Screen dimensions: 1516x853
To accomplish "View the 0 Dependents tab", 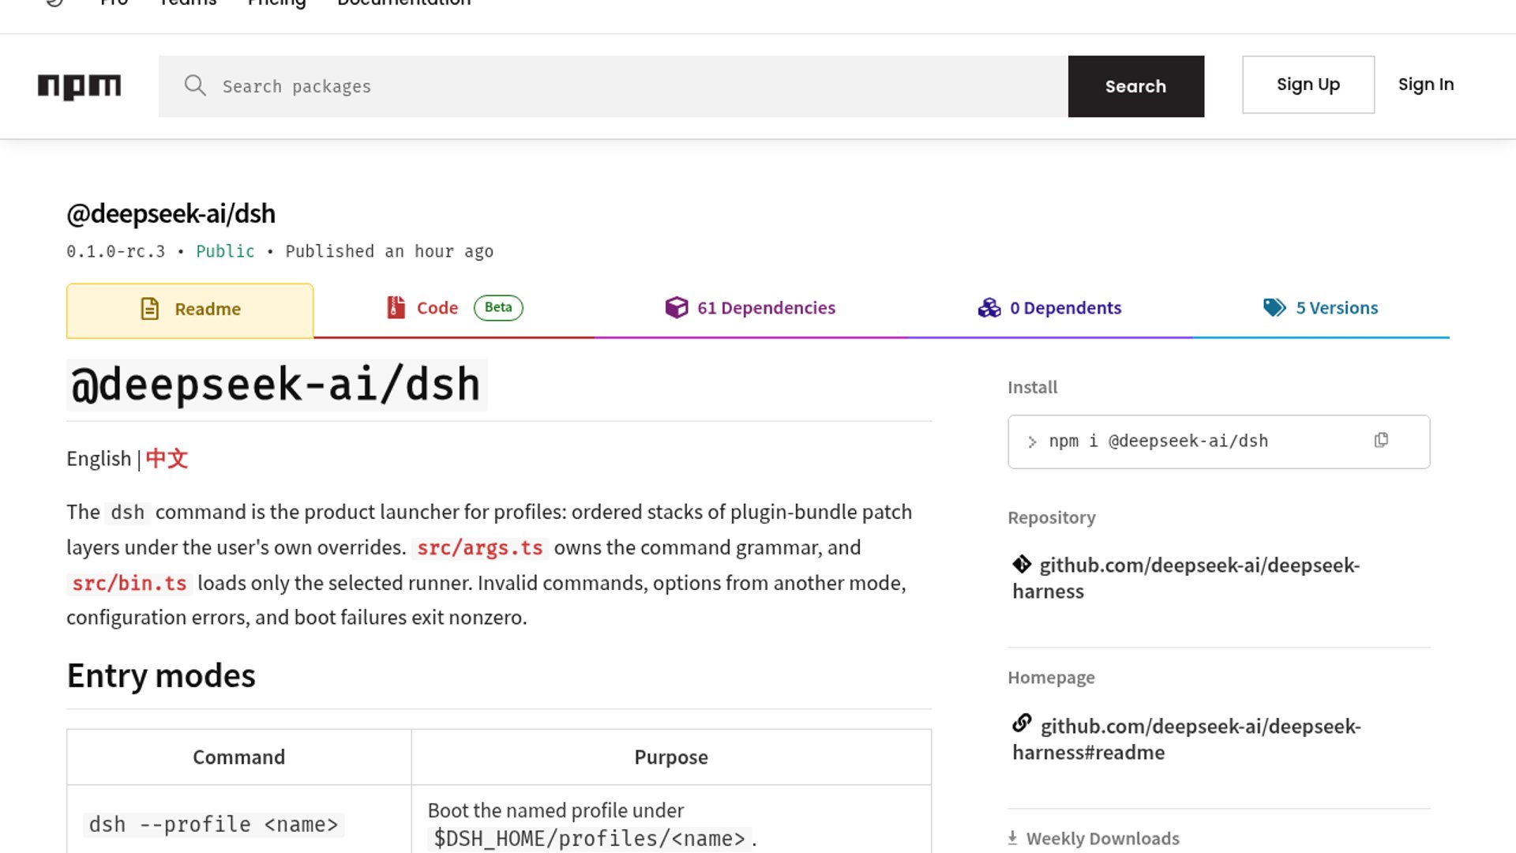I will (1049, 308).
